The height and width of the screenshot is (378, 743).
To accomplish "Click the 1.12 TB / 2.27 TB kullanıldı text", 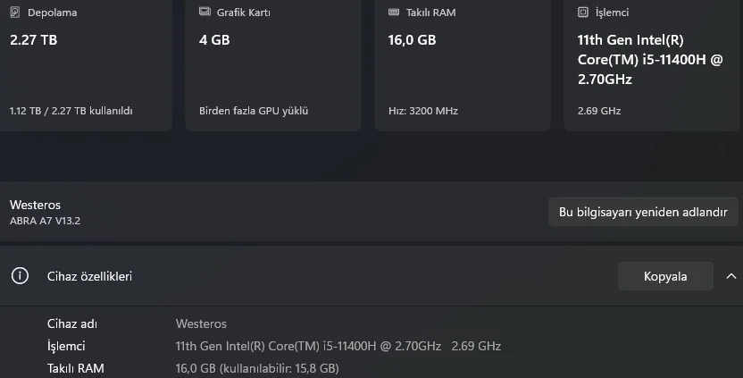I will point(71,111).
